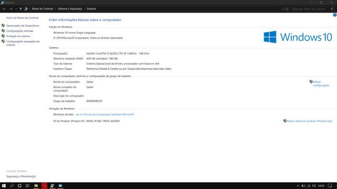Viewport: 337px width, 189px height.
Task: Refresh the page with the refresh icon
Action: [x=286, y=9]
